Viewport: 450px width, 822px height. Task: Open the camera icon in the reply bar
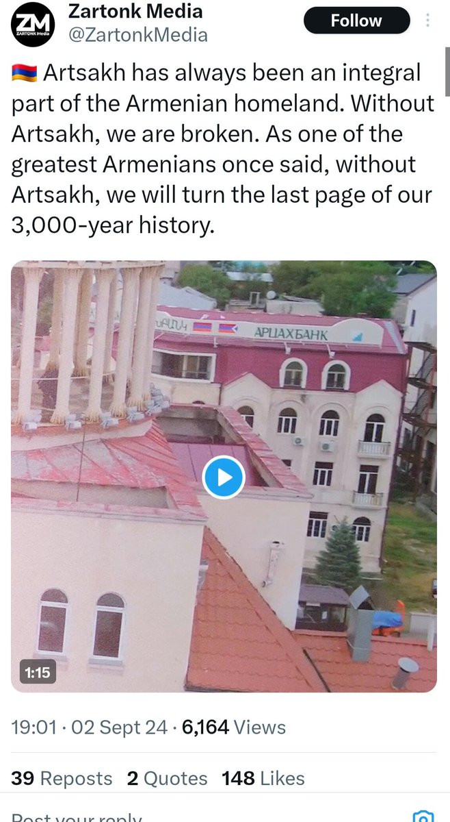[425, 817]
